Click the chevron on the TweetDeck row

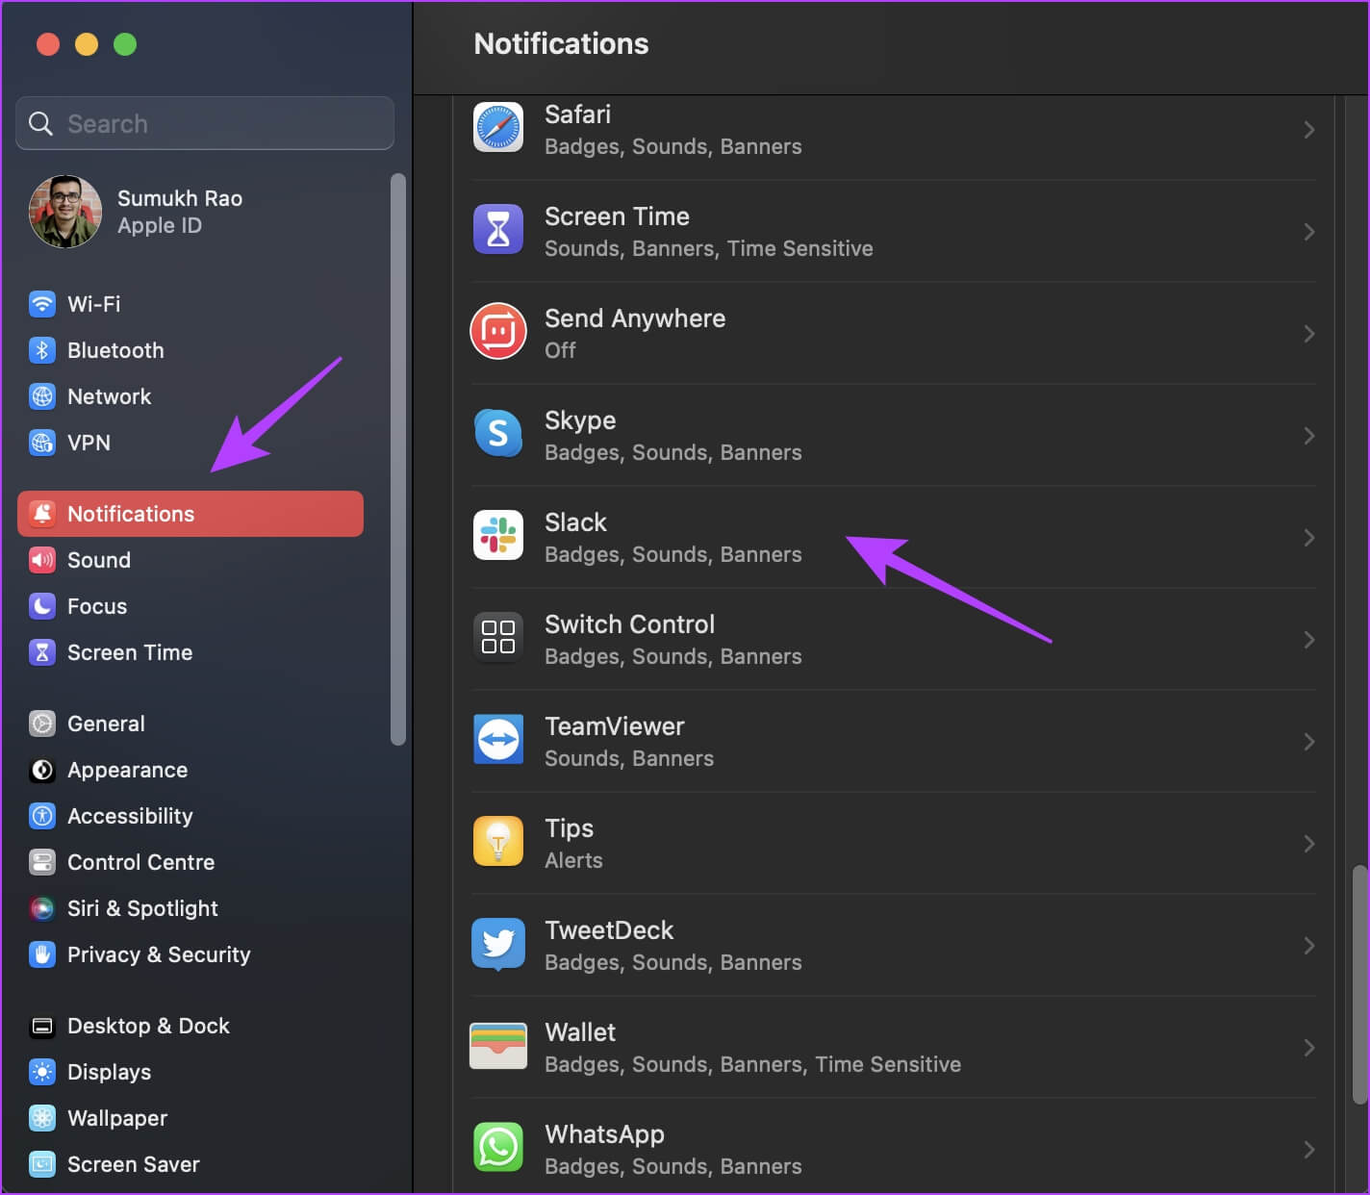click(x=1308, y=946)
